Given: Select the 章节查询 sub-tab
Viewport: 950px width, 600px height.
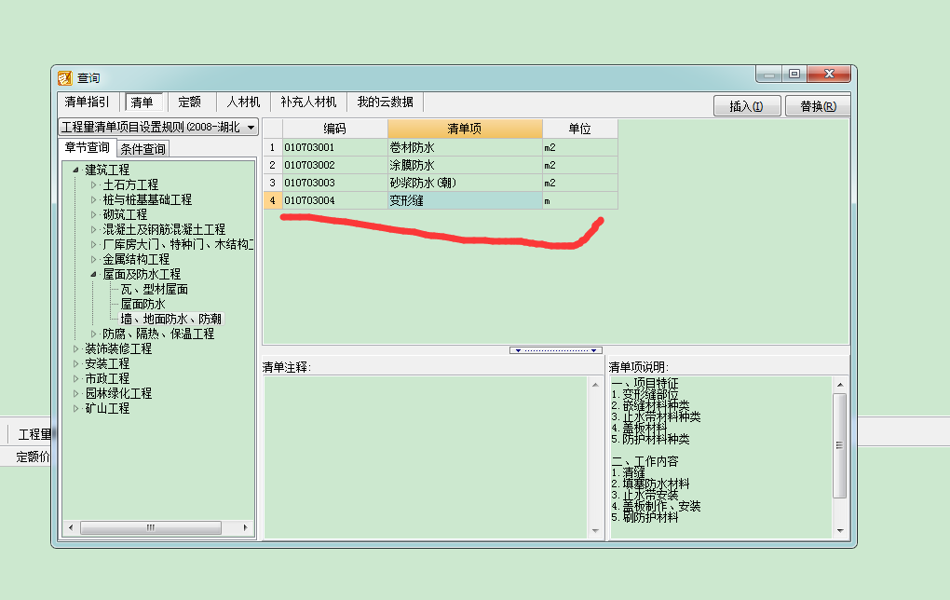Looking at the screenshot, I should click(x=88, y=147).
